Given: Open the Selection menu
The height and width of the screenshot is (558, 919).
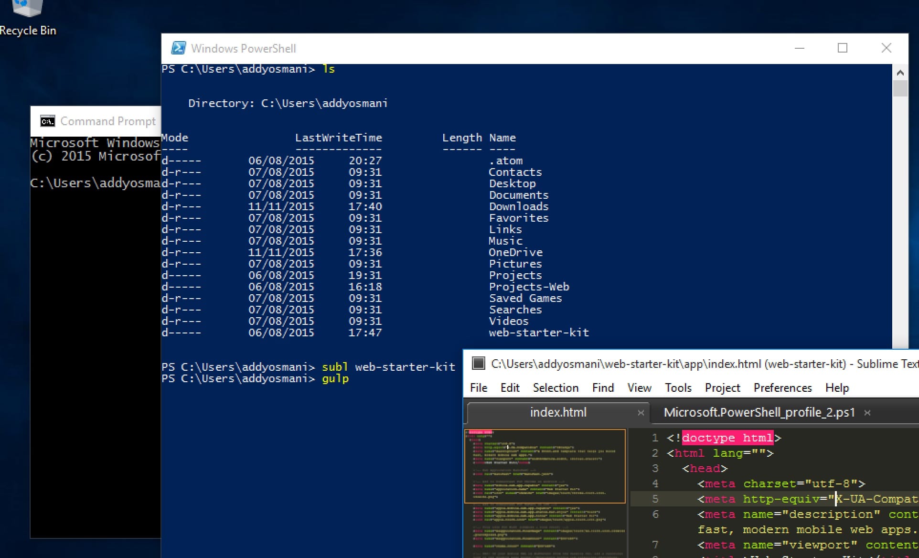Looking at the screenshot, I should click(x=556, y=388).
